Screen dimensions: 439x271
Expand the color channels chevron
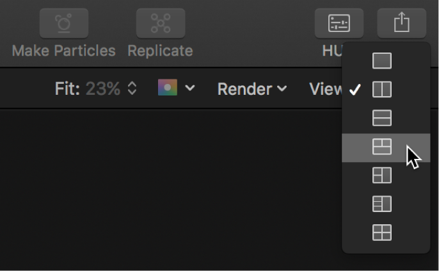(190, 89)
